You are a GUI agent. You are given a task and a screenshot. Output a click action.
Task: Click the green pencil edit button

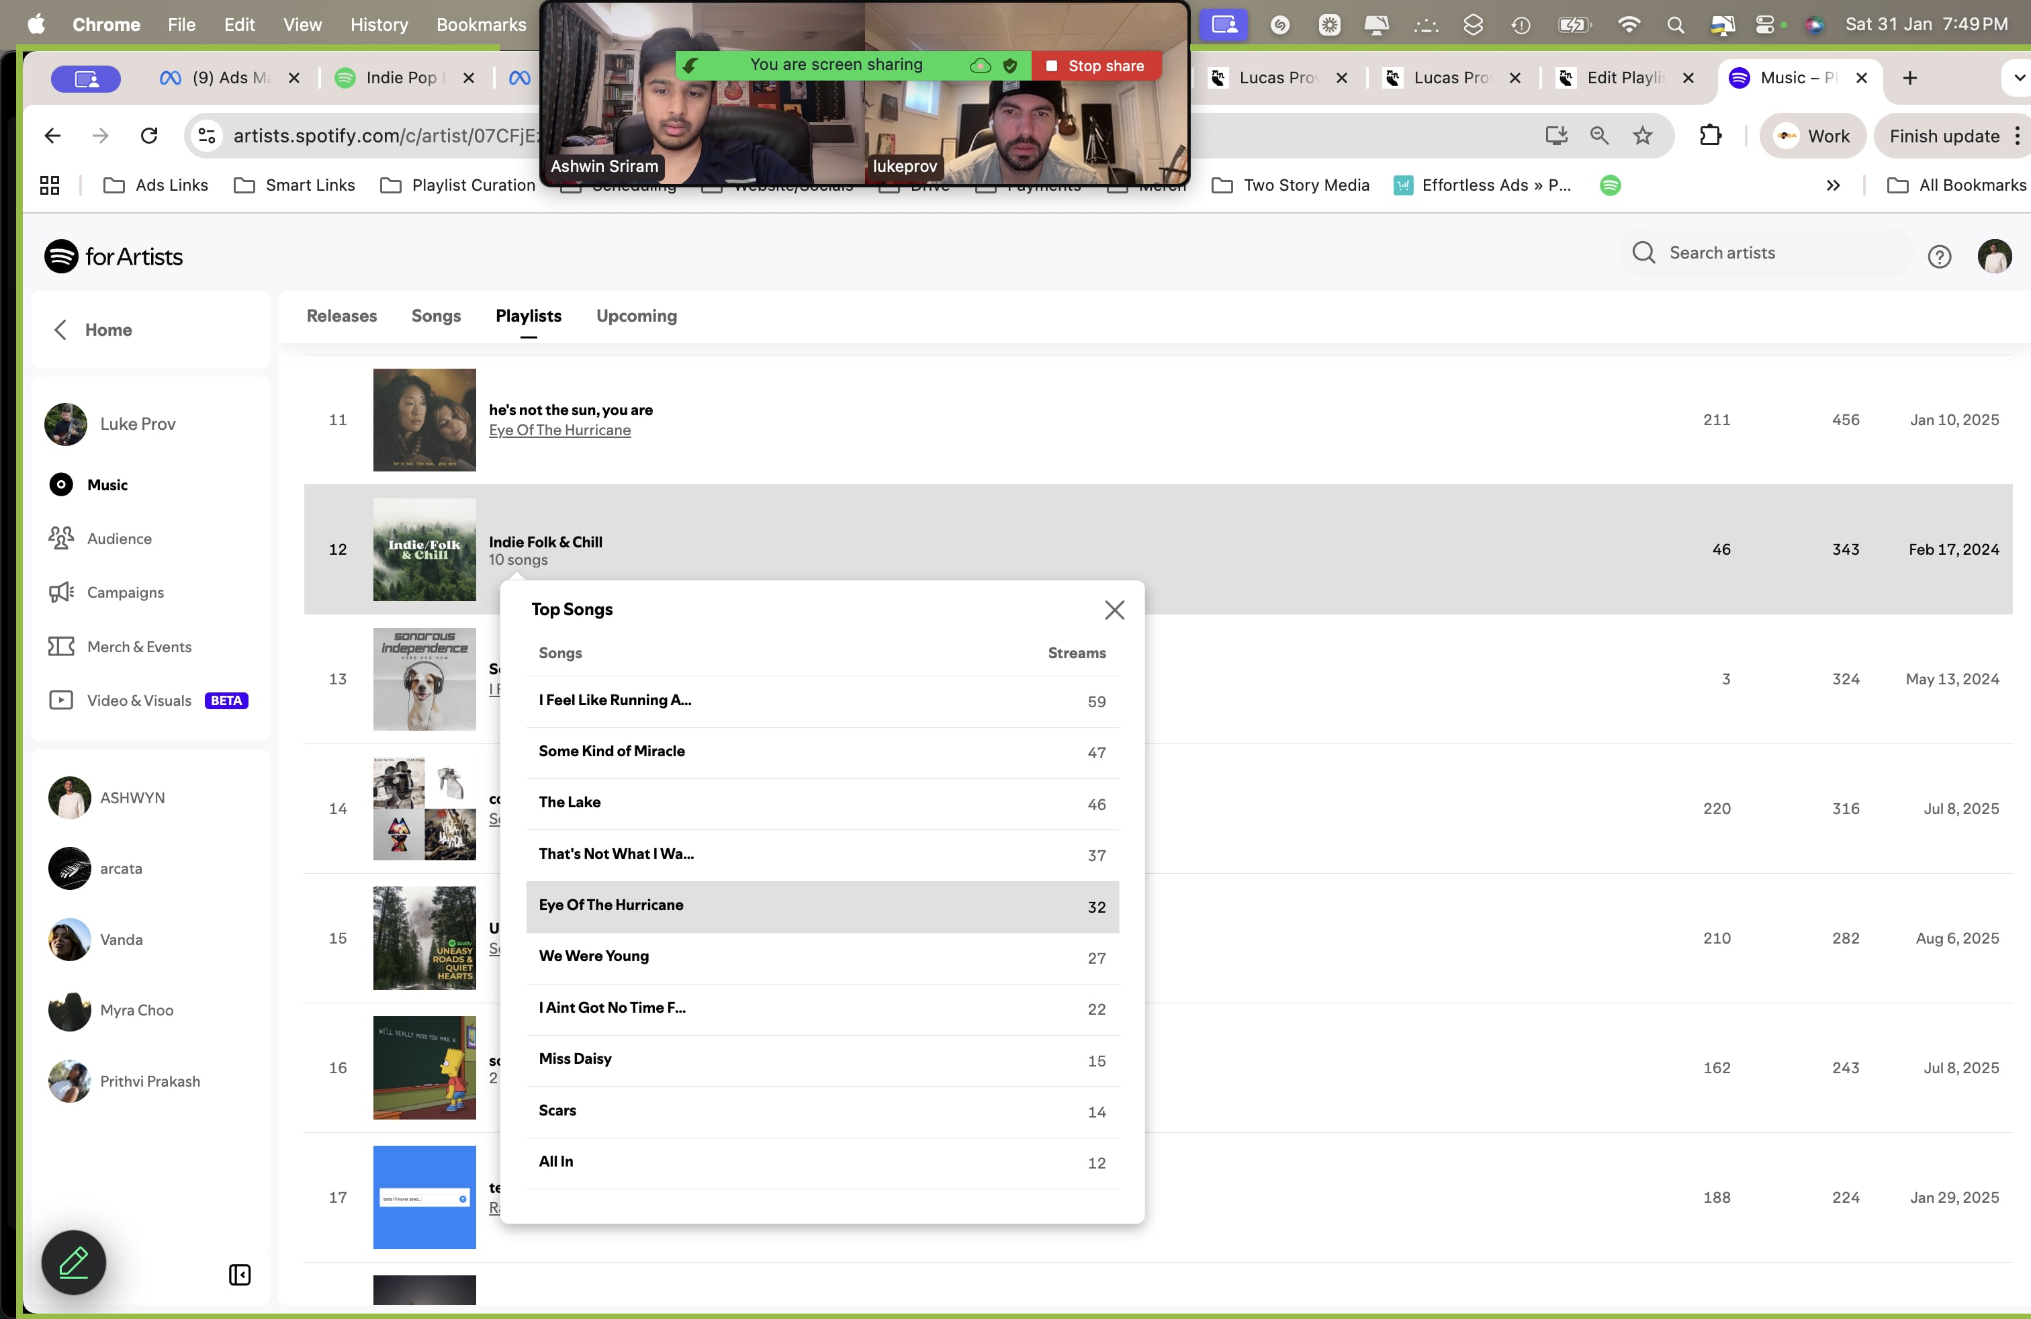click(x=73, y=1262)
